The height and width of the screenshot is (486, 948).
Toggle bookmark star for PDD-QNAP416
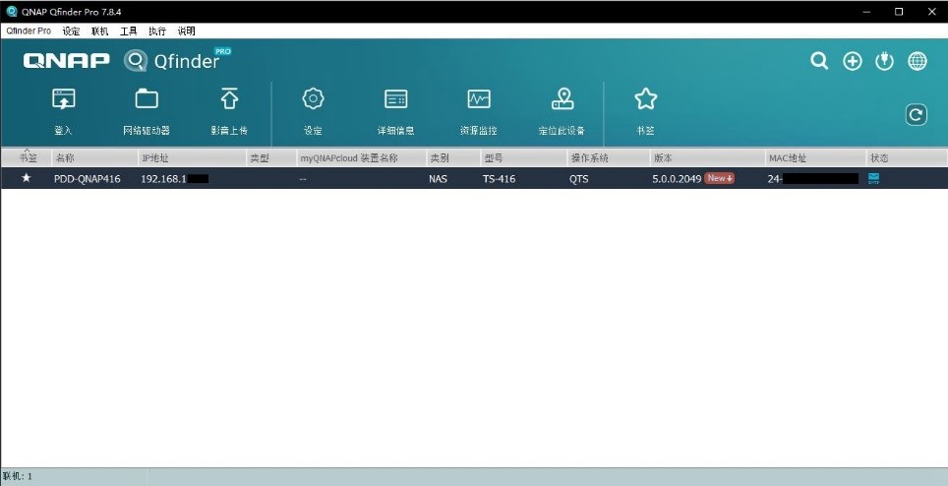click(26, 178)
